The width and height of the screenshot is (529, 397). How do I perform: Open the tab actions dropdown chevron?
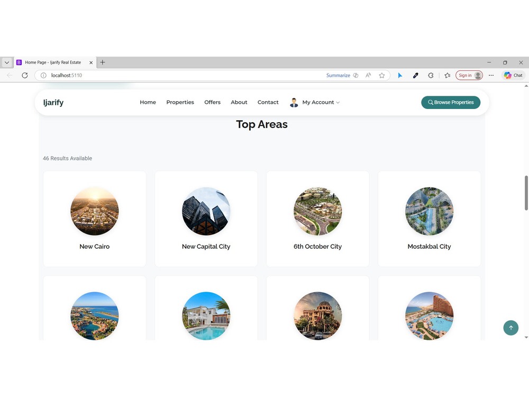pos(7,62)
